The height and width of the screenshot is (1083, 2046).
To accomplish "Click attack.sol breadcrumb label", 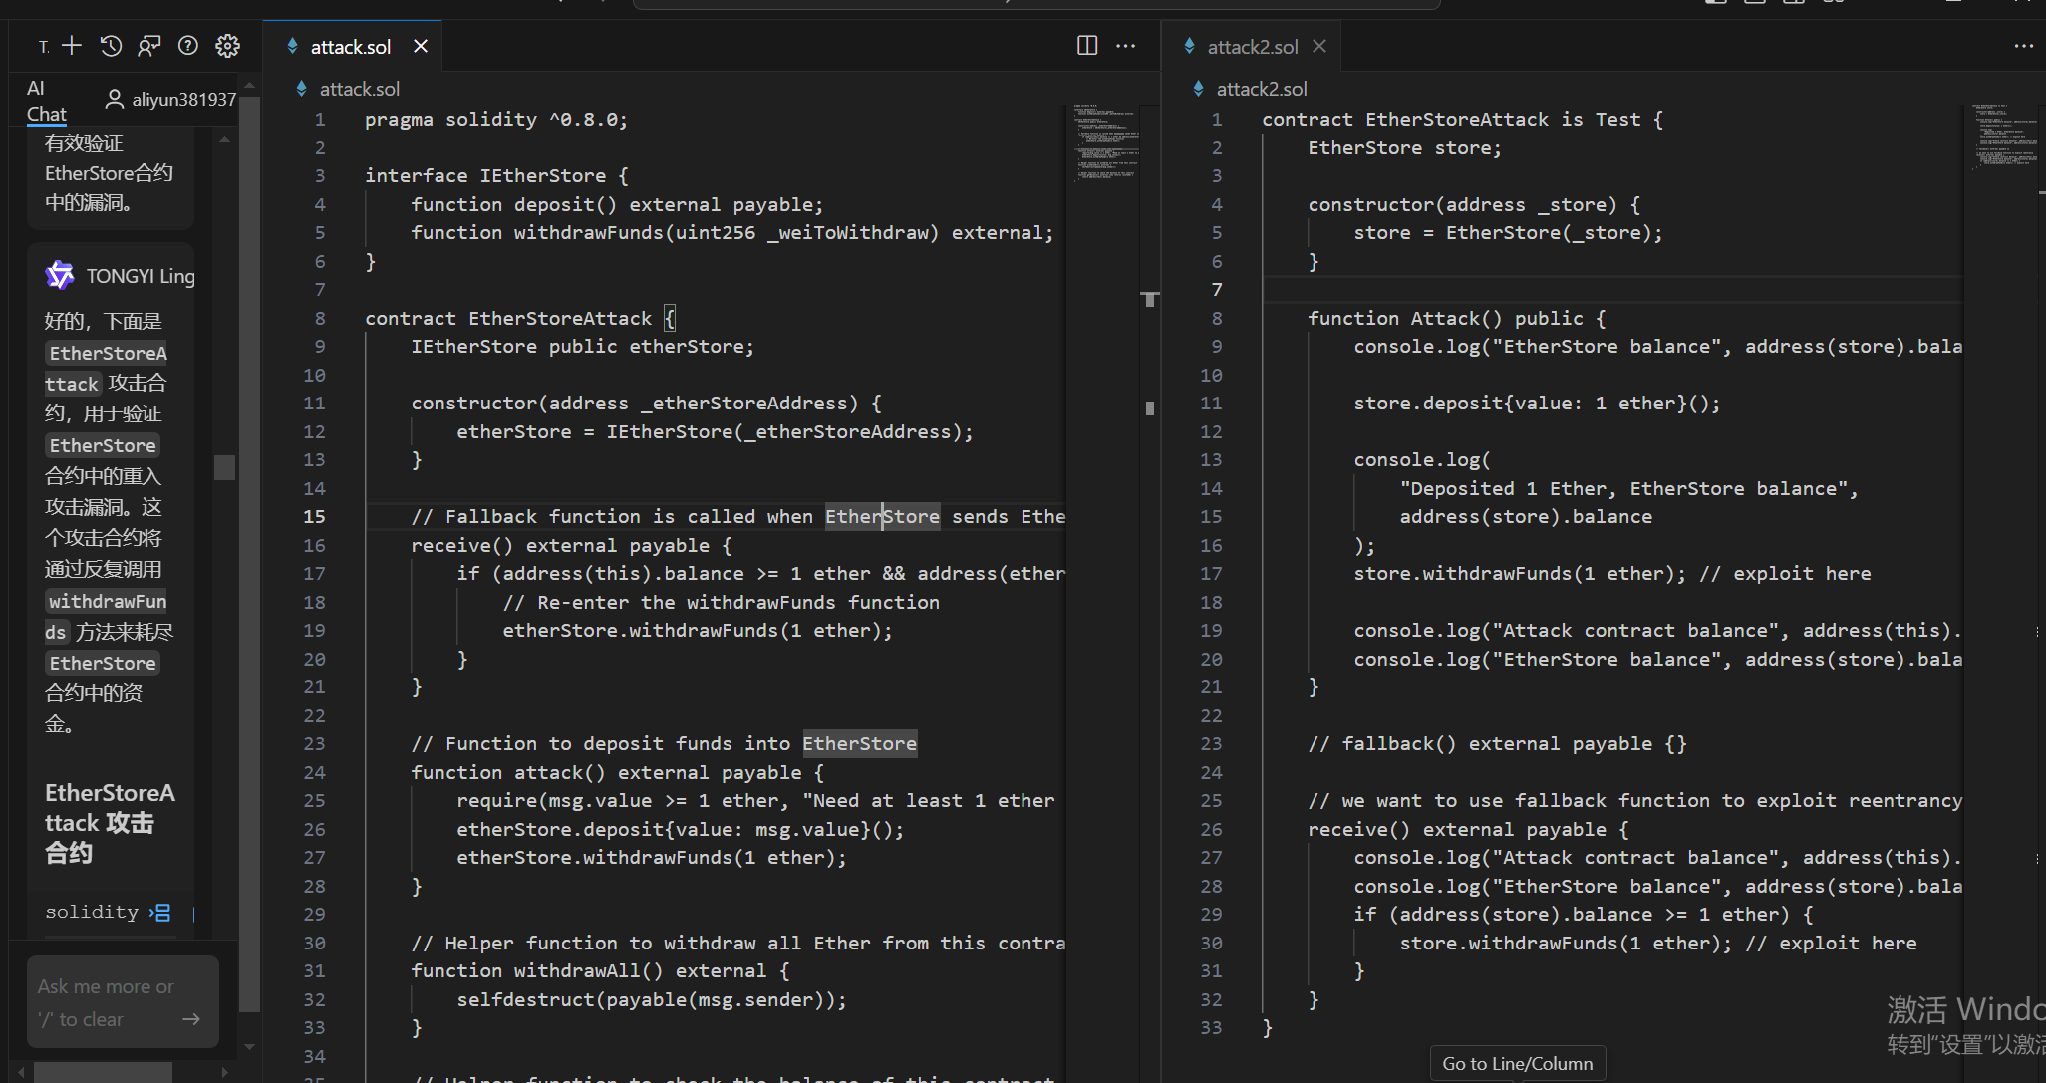I will [360, 89].
